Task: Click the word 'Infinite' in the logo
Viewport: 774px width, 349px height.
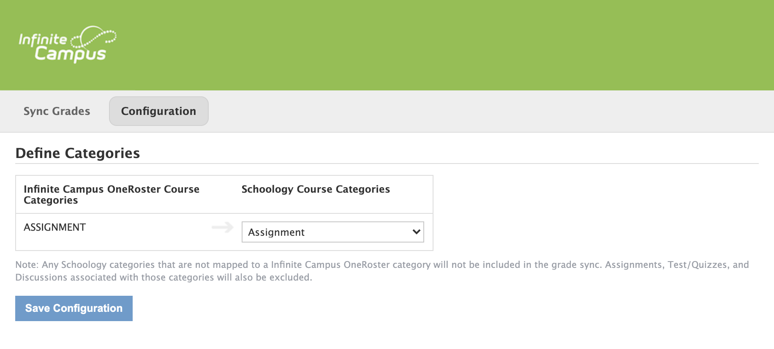Action: point(43,40)
